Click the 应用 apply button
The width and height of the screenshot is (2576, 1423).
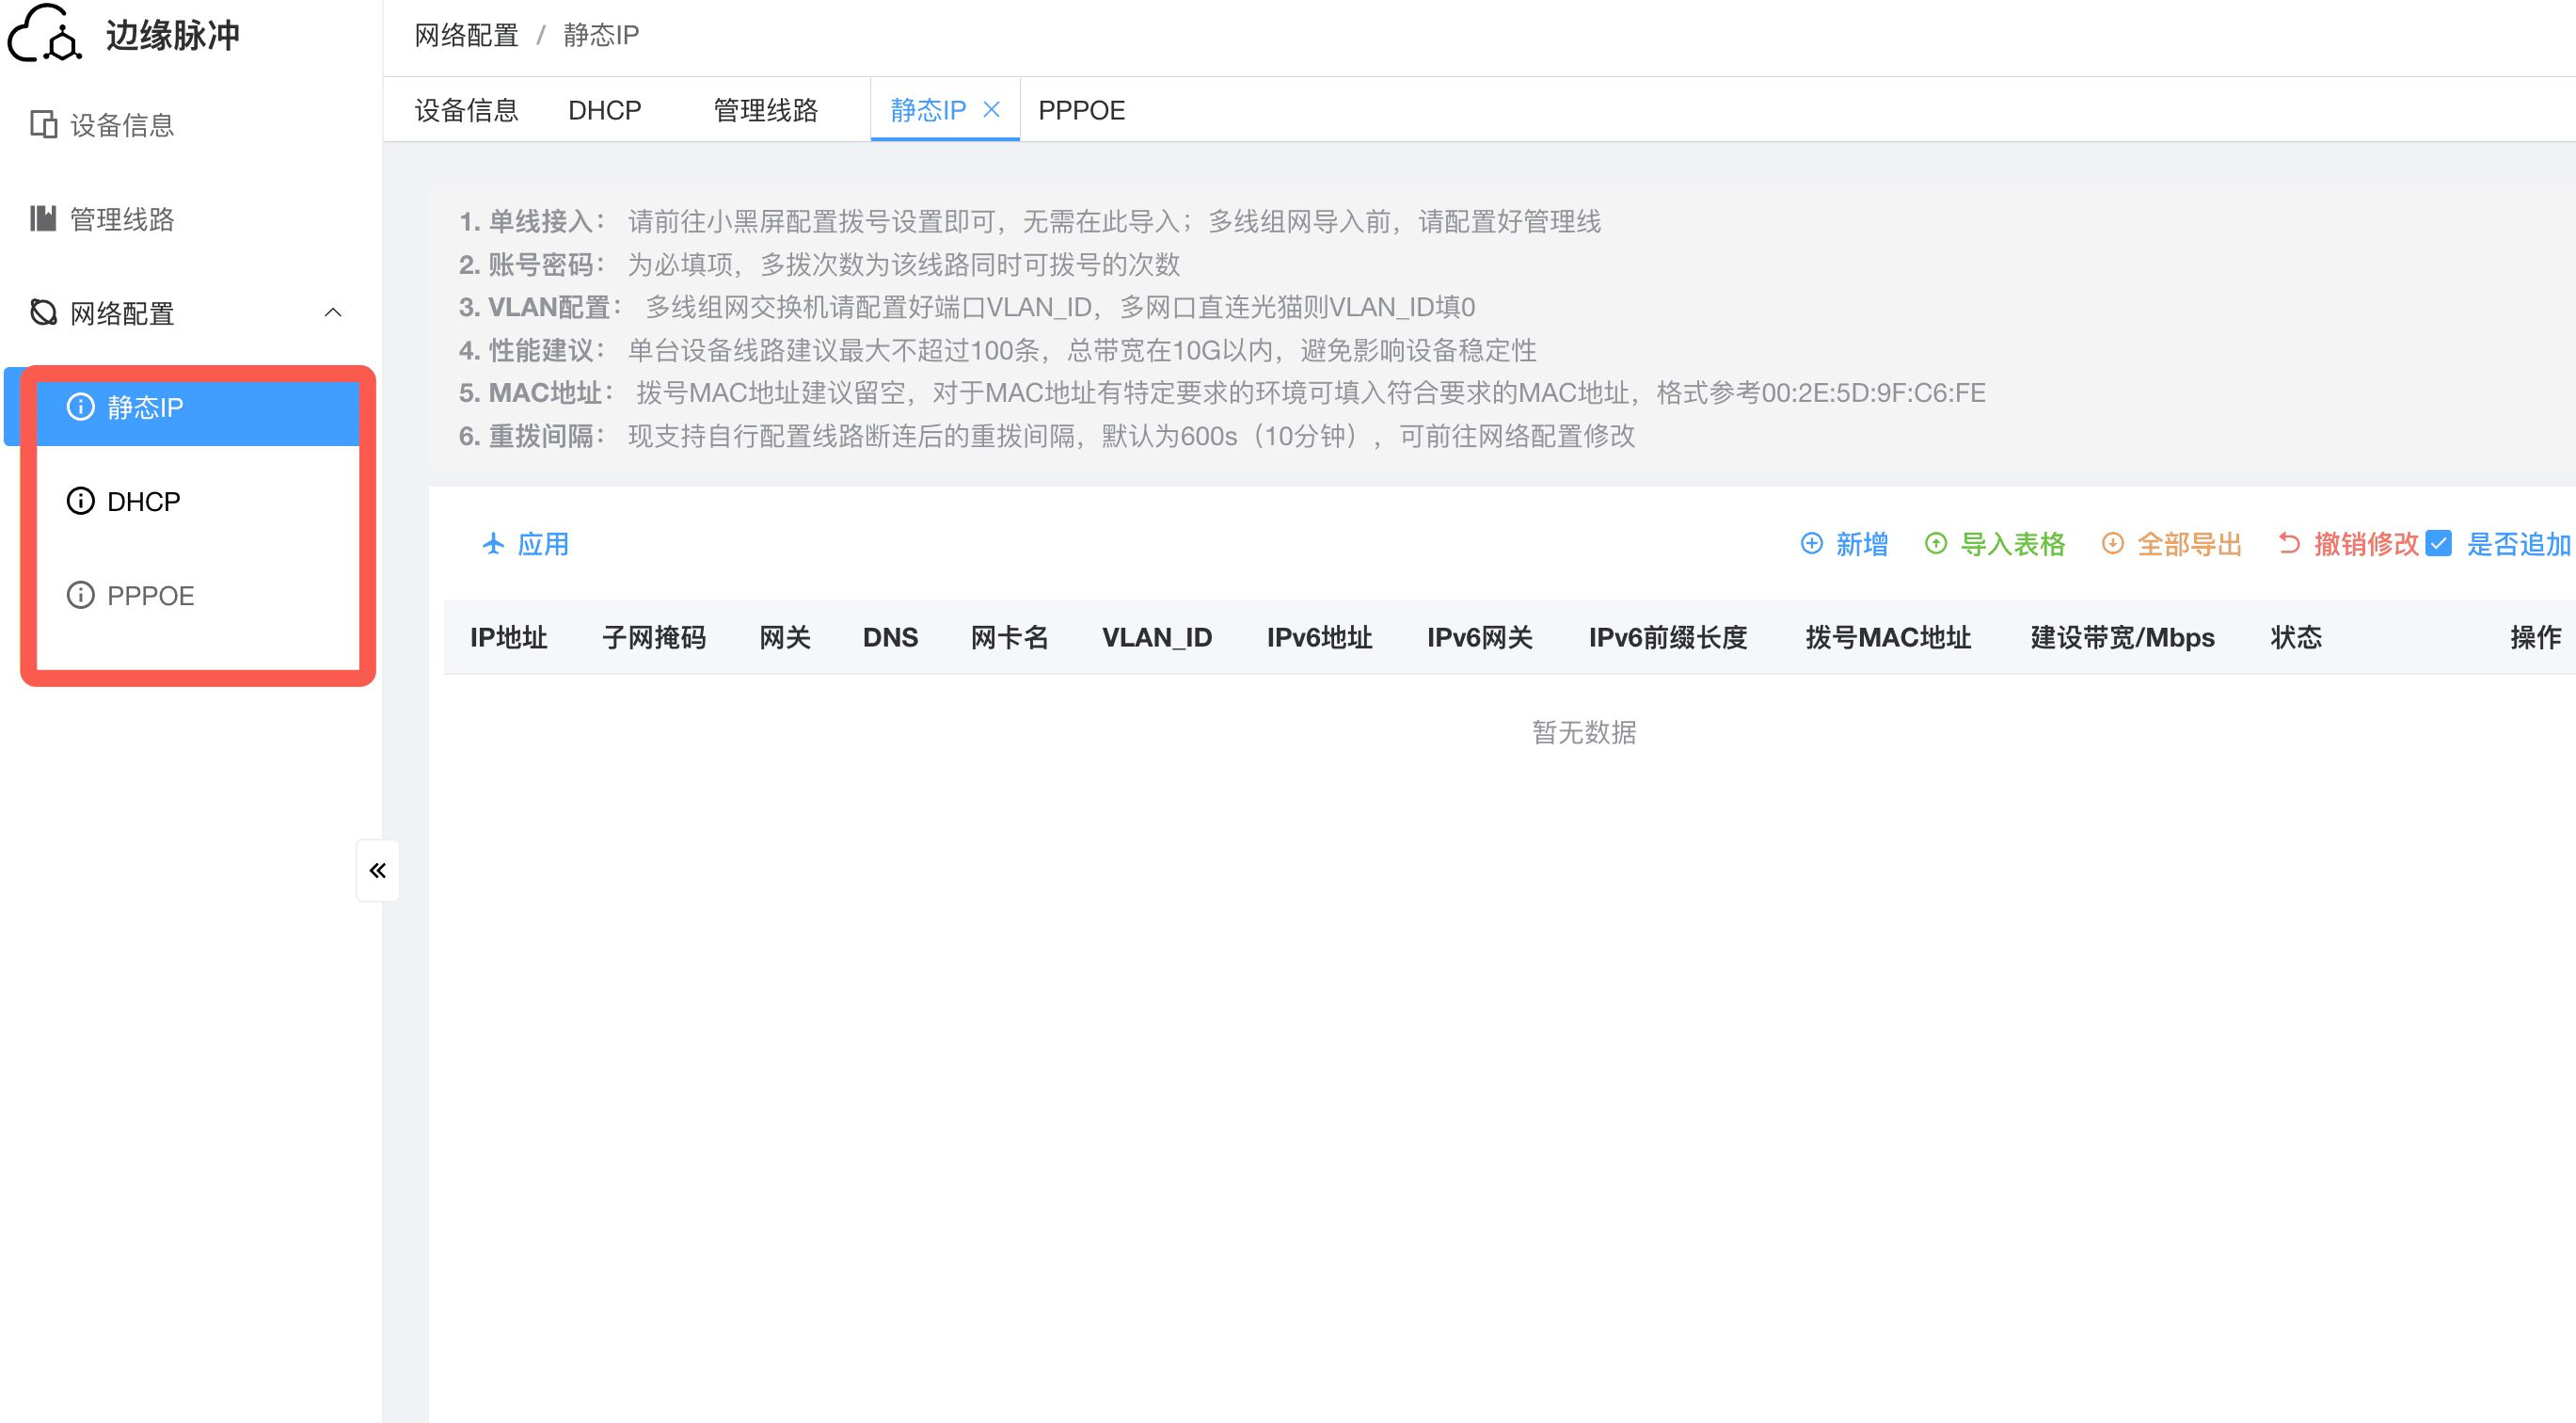[x=525, y=543]
